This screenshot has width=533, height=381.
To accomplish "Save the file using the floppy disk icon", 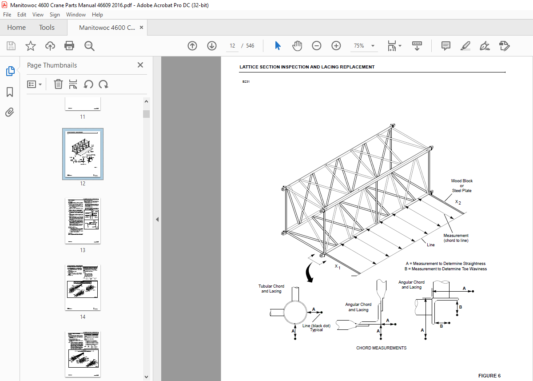I will click(11, 46).
